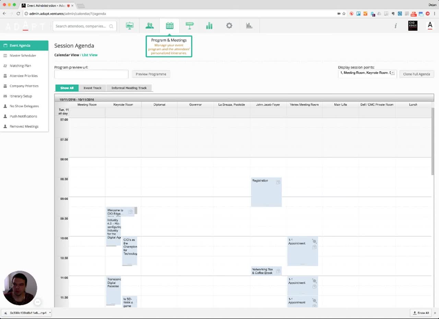
Task: Click the Program preview url field
Action: 91,74
